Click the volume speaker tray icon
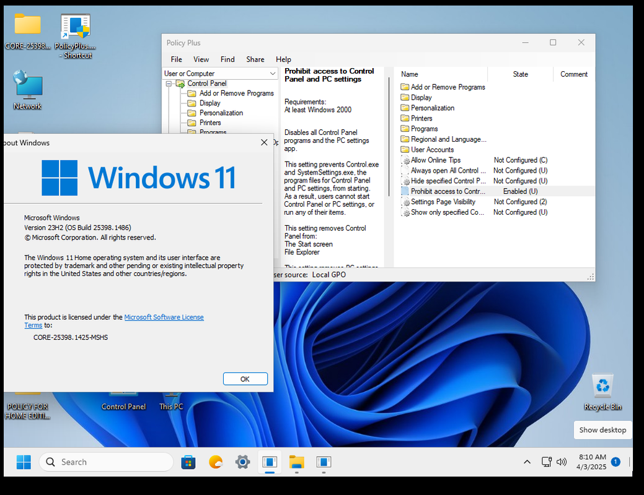The image size is (644, 495). [561, 462]
